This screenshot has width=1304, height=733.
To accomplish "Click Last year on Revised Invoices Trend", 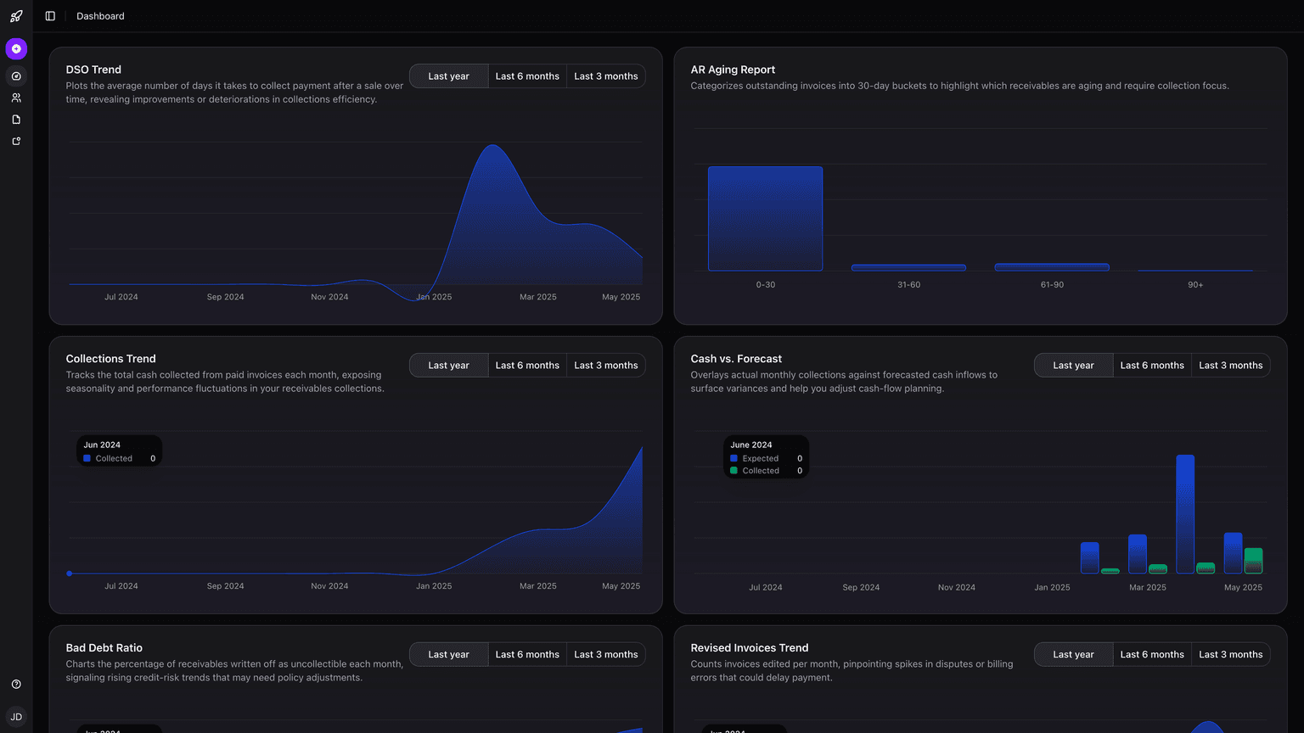I will [1072, 654].
